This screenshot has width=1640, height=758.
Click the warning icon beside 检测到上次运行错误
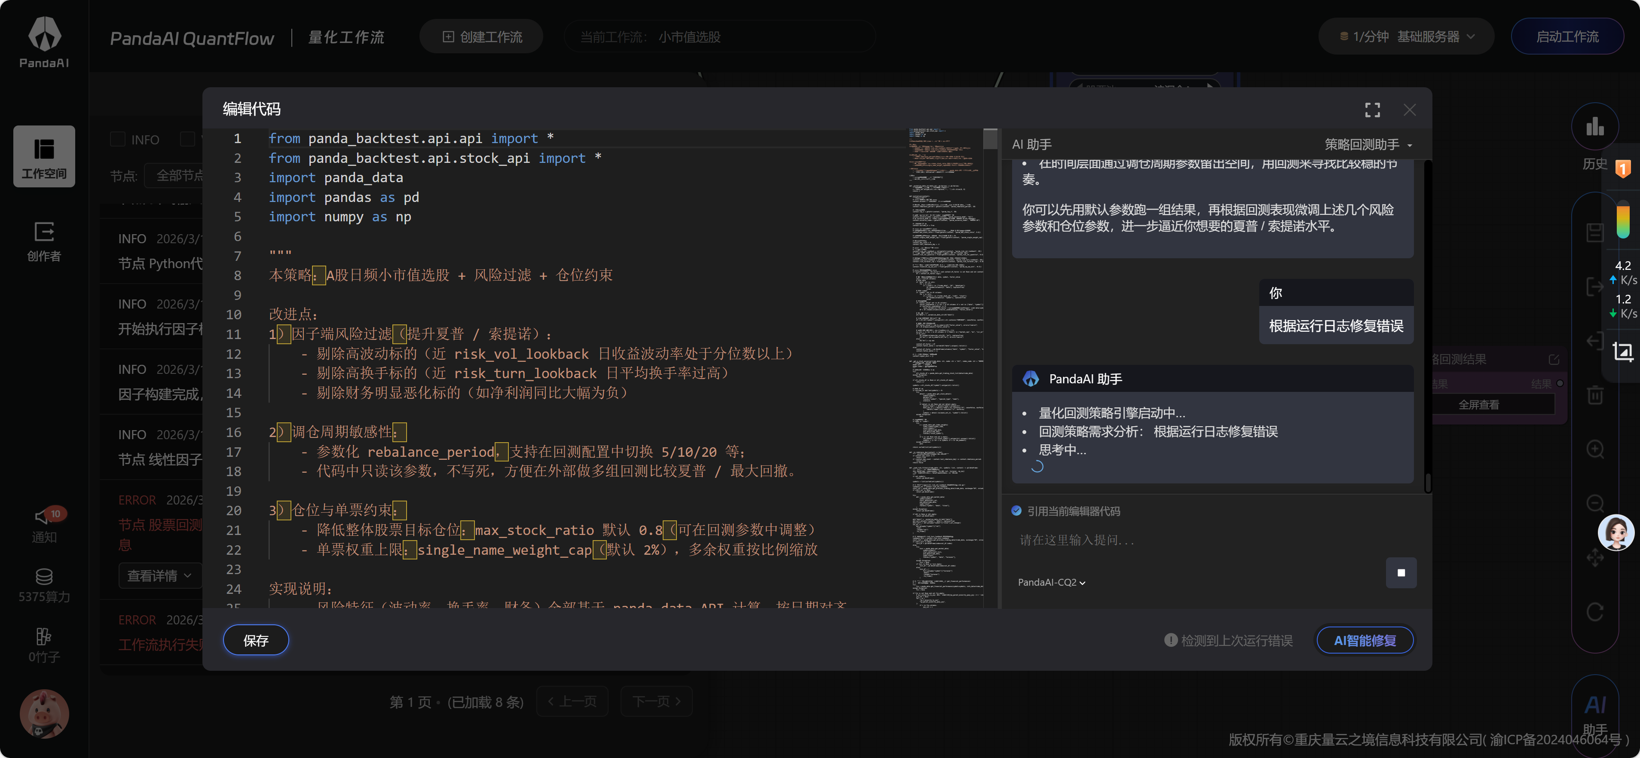click(x=1170, y=640)
